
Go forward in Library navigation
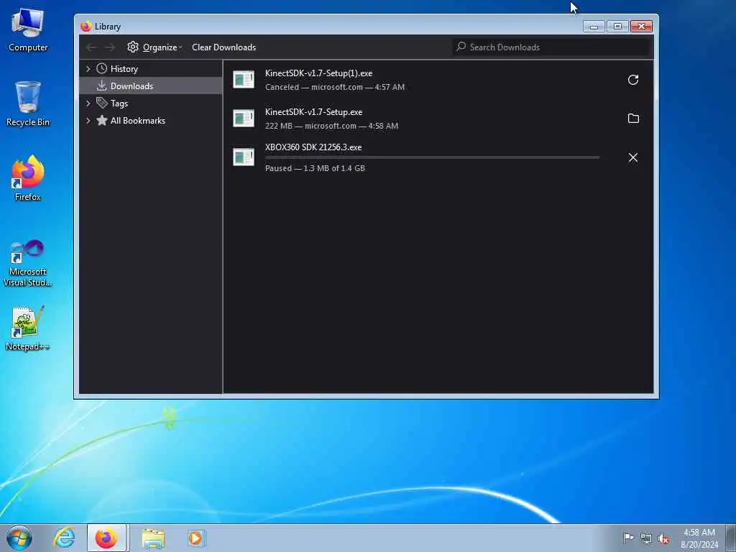click(x=110, y=47)
